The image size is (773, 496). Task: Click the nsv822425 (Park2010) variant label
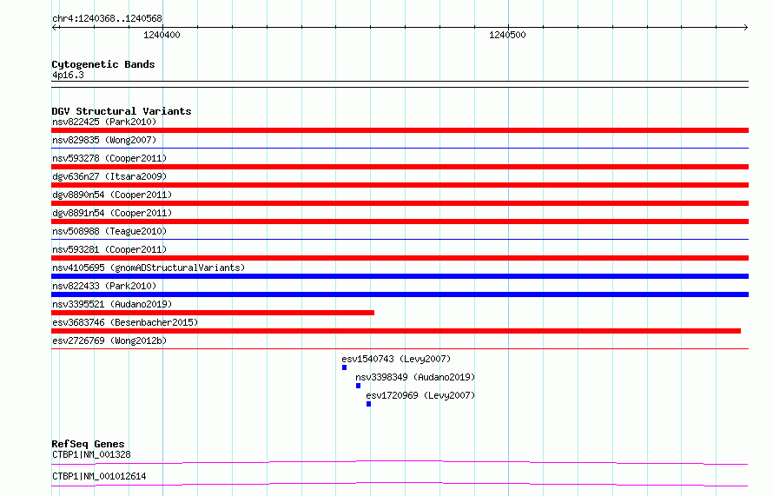pyautogui.click(x=104, y=122)
